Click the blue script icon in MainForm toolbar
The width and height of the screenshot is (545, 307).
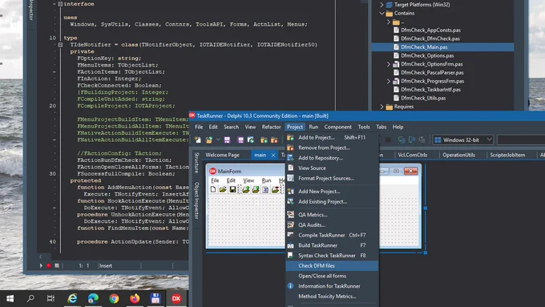point(265,189)
